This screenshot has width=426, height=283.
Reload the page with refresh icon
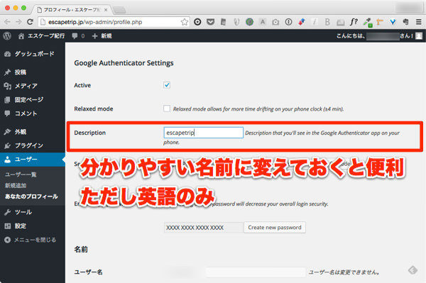point(30,22)
